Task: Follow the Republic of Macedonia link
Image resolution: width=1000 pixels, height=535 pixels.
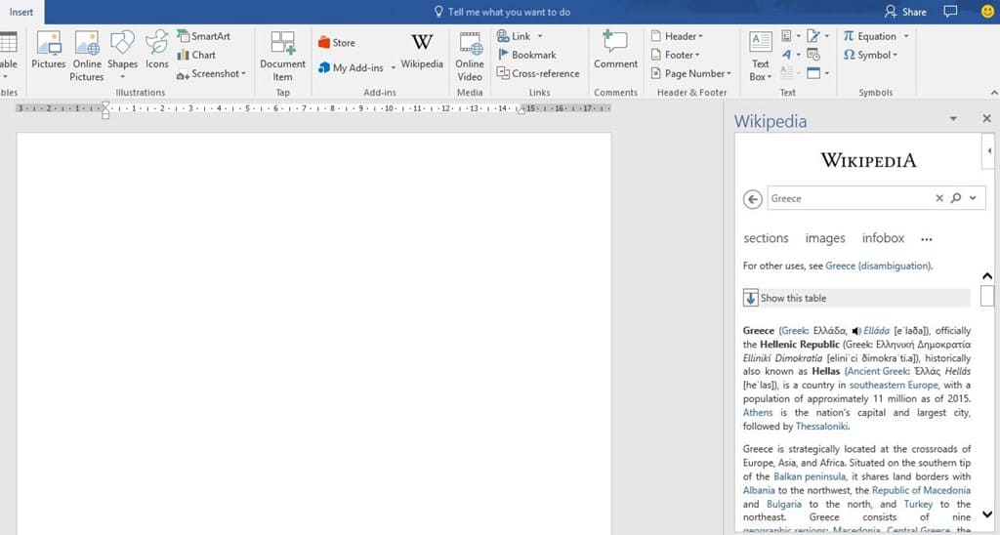Action: [x=921, y=490]
